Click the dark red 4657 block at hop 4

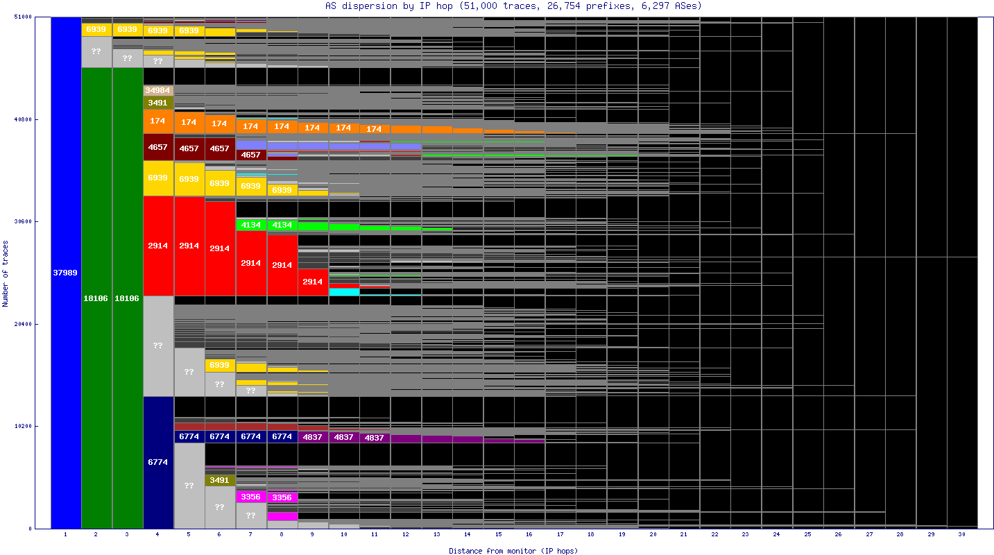point(158,147)
